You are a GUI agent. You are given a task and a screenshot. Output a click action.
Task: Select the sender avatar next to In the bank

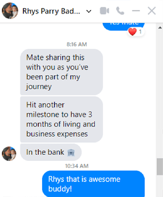[x=9, y=154]
